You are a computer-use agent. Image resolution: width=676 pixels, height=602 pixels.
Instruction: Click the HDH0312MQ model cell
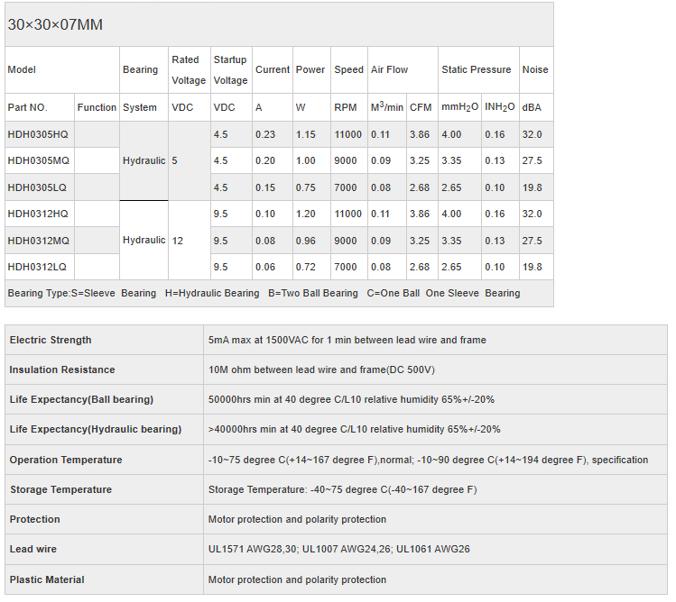point(38,242)
